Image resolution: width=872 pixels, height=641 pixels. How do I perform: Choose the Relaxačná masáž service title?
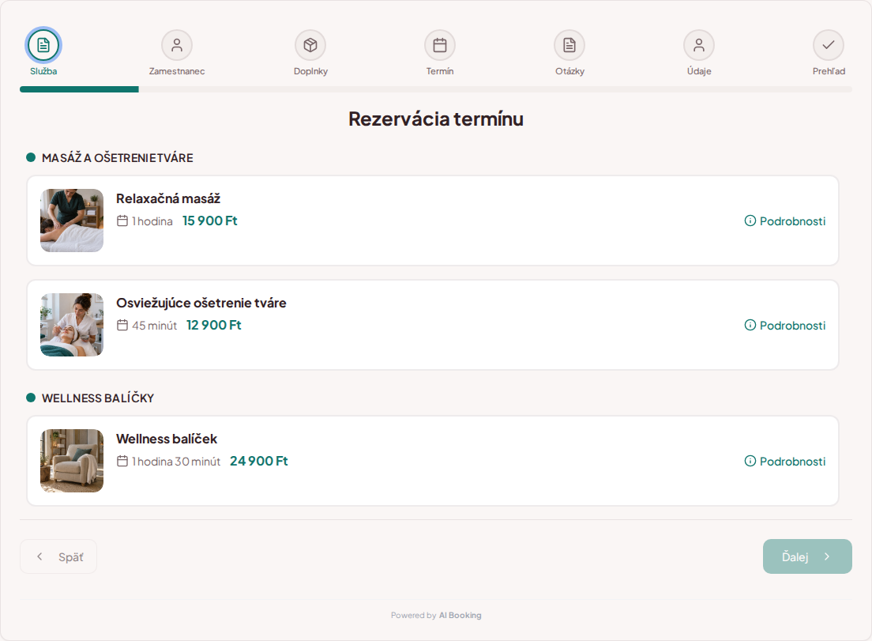pyautogui.click(x=168, y=198)
